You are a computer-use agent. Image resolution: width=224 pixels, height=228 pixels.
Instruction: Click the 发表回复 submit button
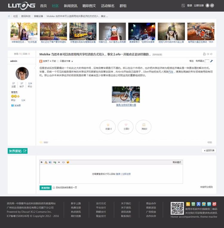(x=45, y=188)
